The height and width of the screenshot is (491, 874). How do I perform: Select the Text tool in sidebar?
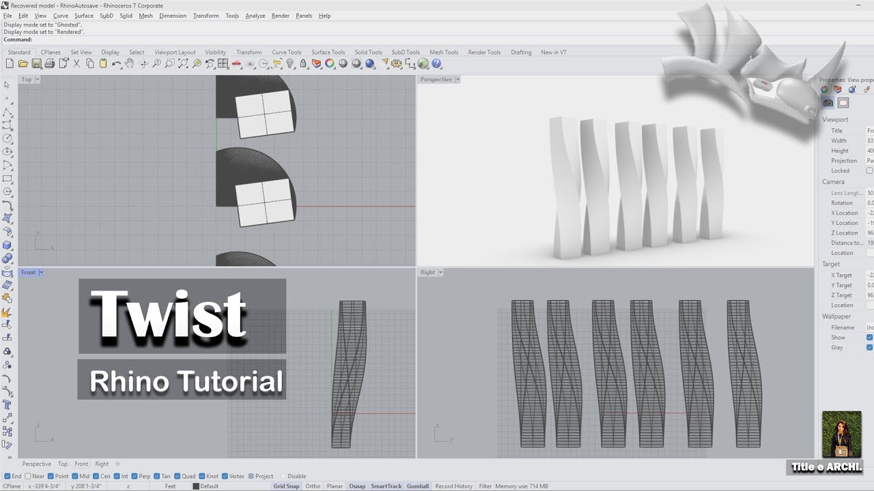[7, 404]
